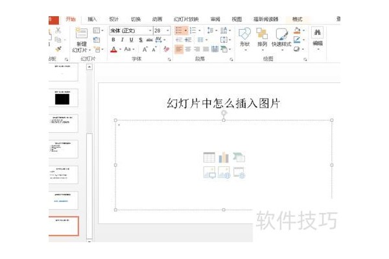Switch to the 格式 (Format) tab

(297, 19)
